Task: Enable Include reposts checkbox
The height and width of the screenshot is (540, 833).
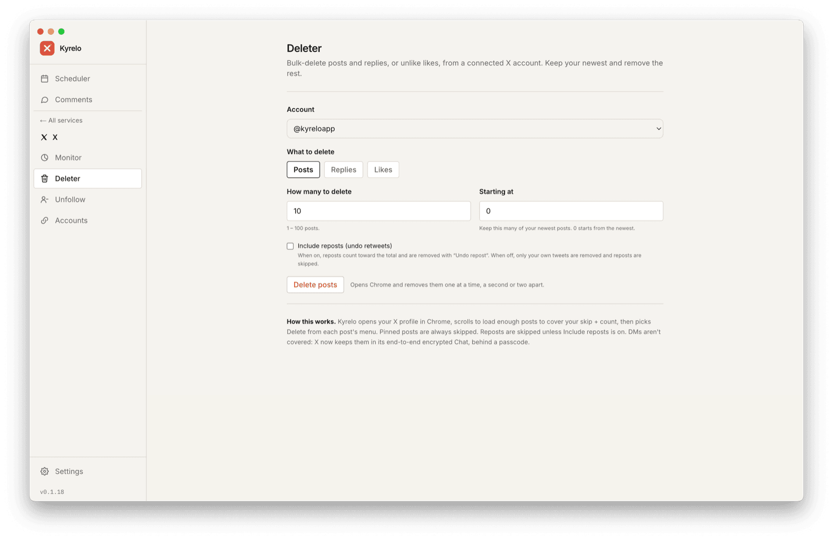Action: pos(290,246)
